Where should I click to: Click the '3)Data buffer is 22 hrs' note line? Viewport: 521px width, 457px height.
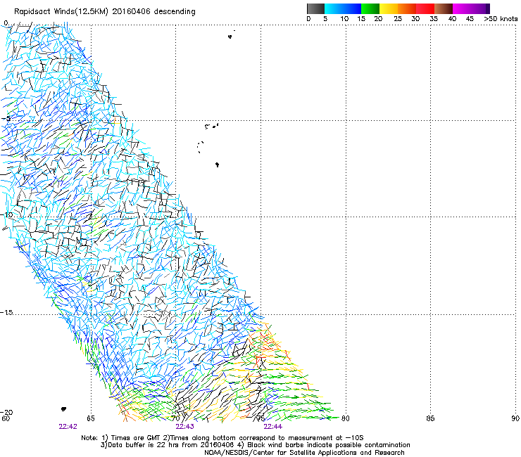click(255, 445)
